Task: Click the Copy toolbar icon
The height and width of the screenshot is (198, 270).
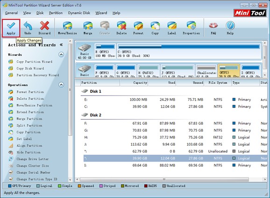Action: point(155,26)
